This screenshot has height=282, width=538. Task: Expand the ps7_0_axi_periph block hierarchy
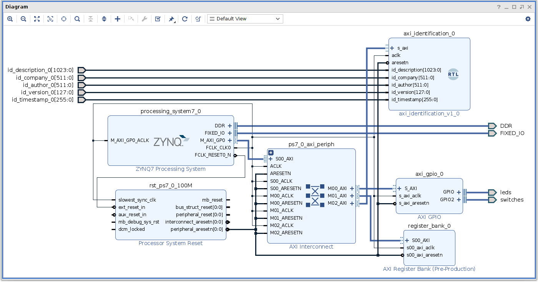point(271,153)
